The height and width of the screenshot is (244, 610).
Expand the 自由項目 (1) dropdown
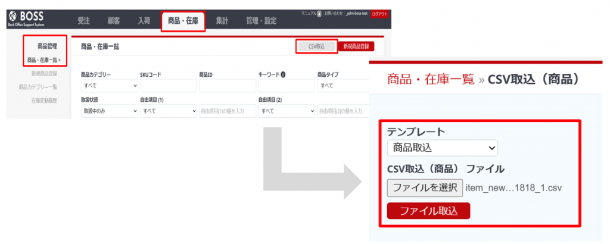[169, 111]
